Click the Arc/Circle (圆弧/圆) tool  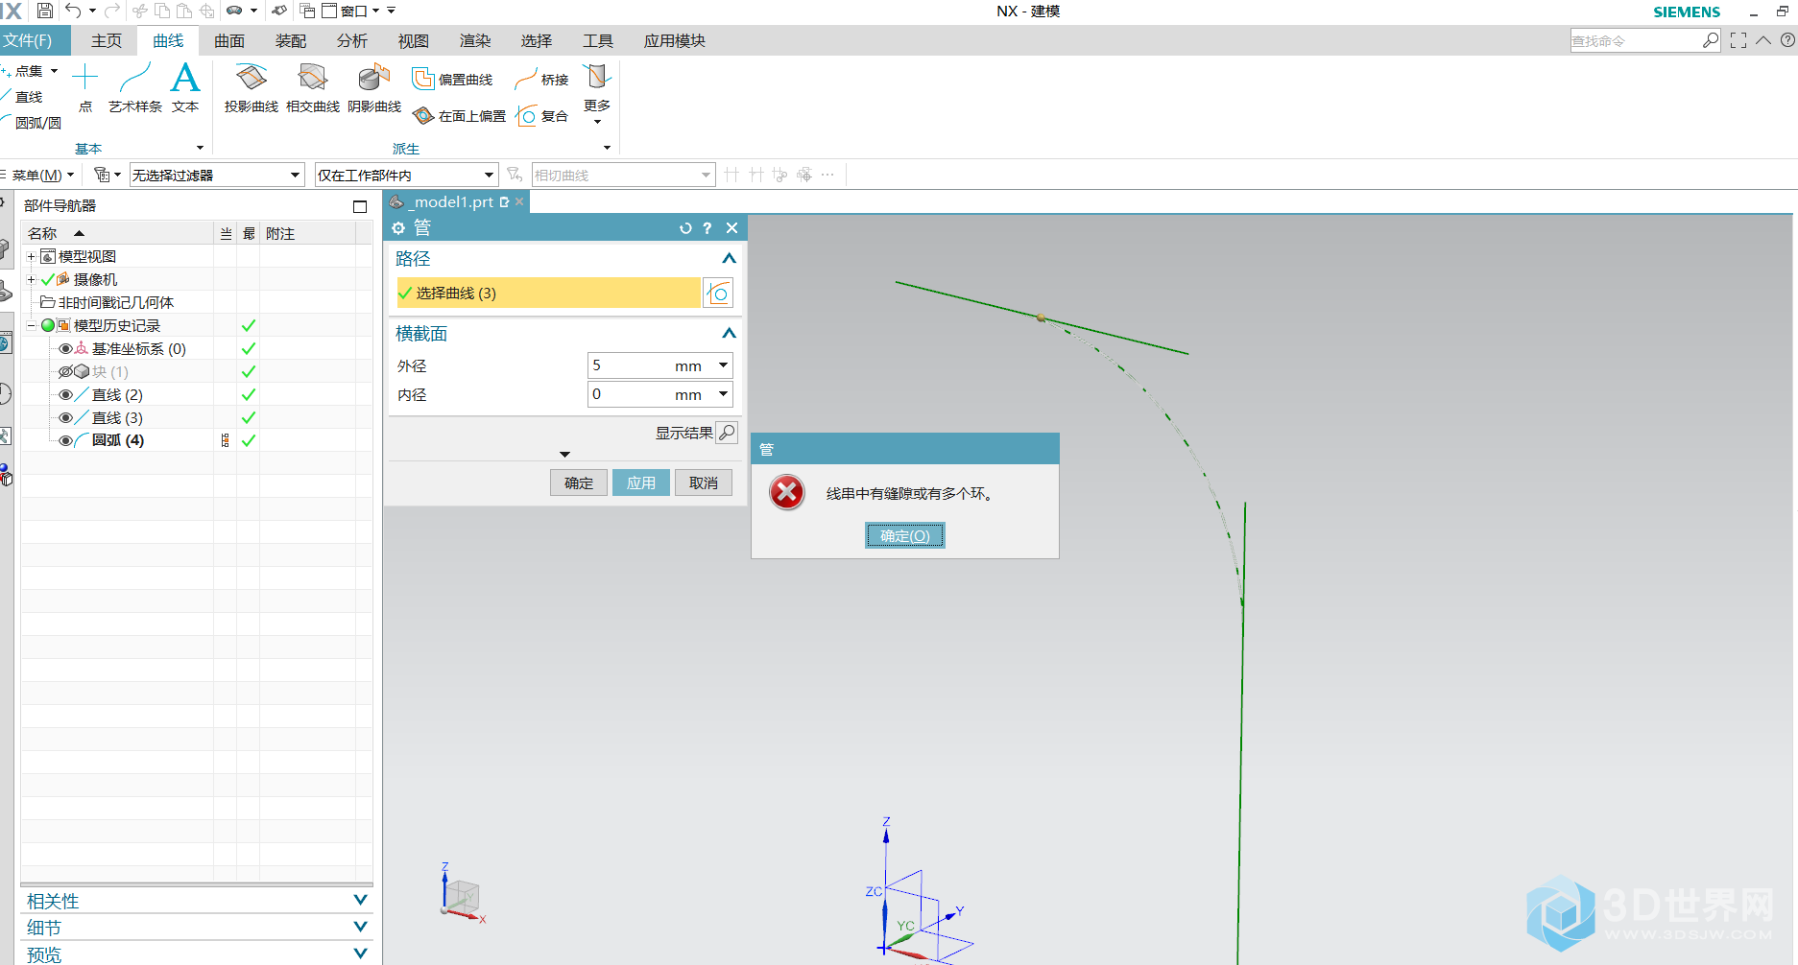point(32,123)
